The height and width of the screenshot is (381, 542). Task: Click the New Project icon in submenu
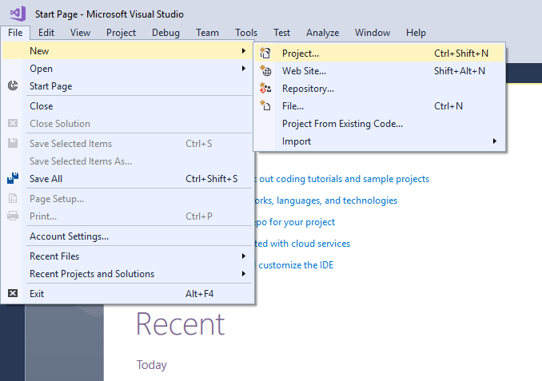[265, 54]
